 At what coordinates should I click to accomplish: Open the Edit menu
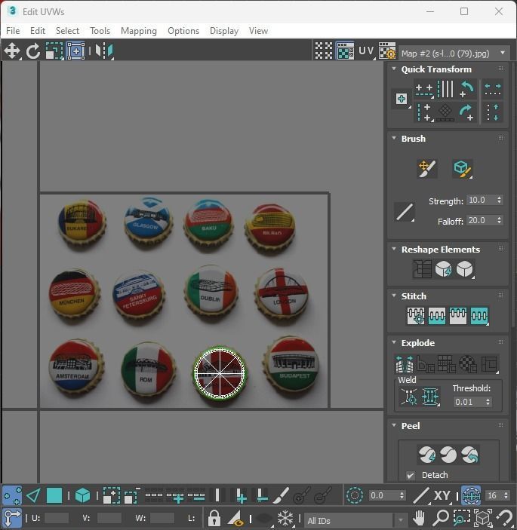[x=38, y=31]
